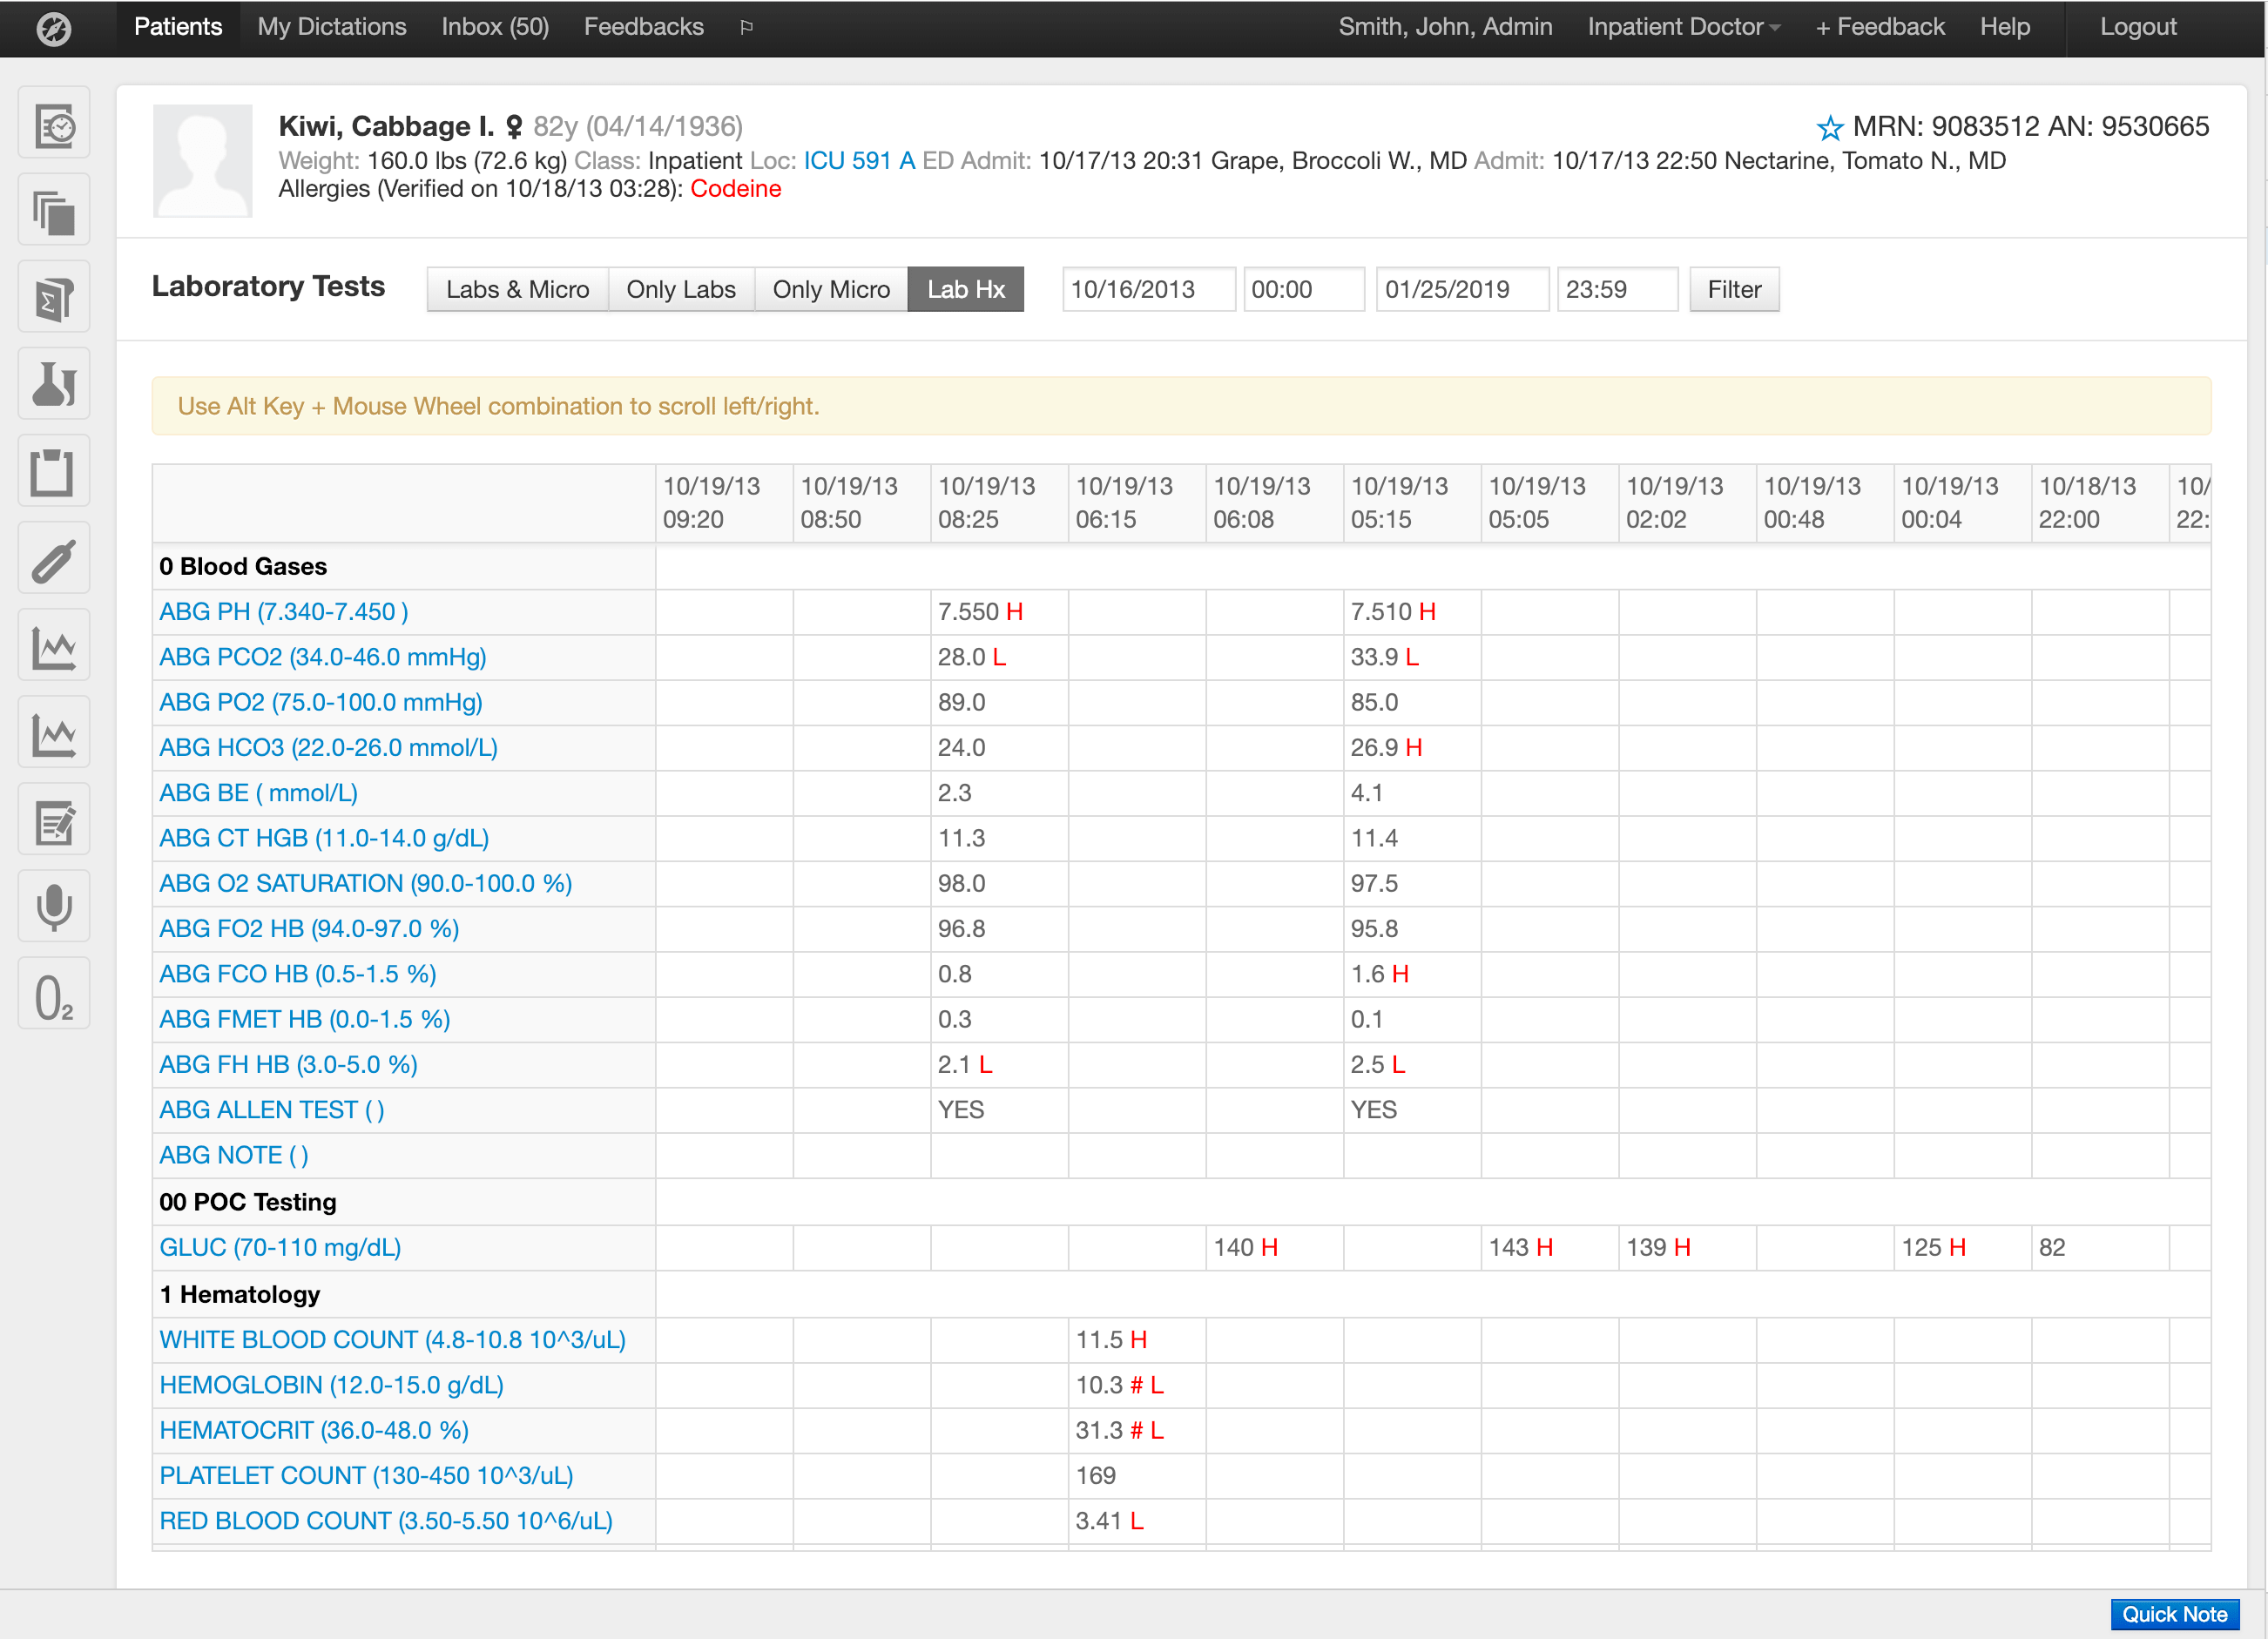This screenshot has width=2268, height=1639.
Task: Open the My Dictations menu
Action: click(331, 28)
